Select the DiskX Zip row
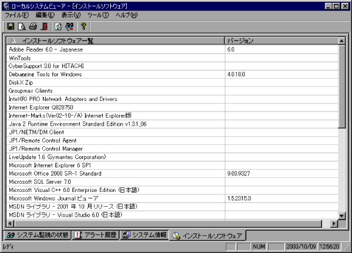This screenshot has height=253, width=352. [x=172, y=83]
